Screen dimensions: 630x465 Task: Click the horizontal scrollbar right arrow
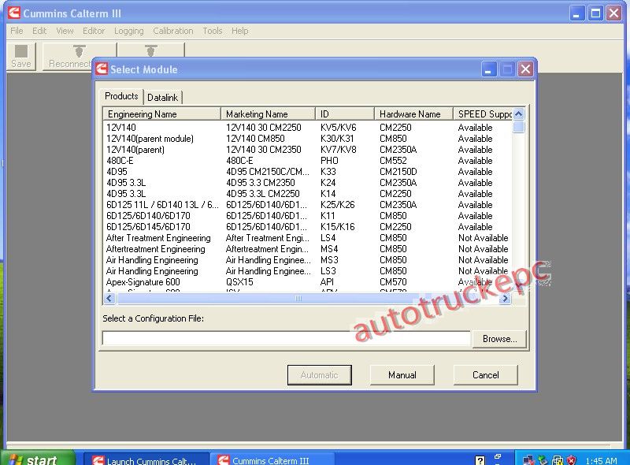click(x=505, y=299)
